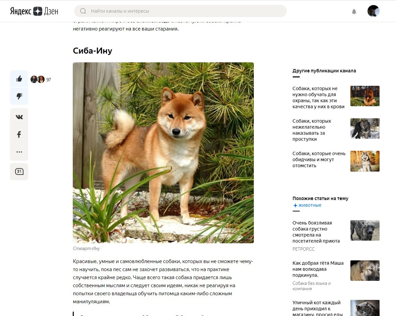
Task: Share article to Facebook
Action: tap(19, 134)
